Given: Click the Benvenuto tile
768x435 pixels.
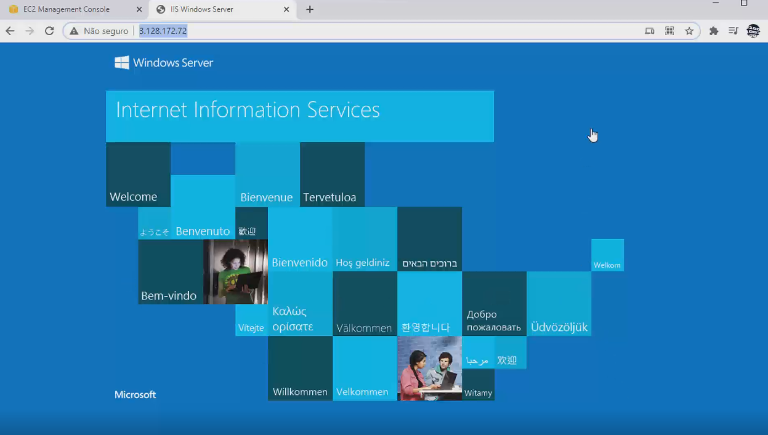Looking at the screenshot, I should tap(203, 207).
